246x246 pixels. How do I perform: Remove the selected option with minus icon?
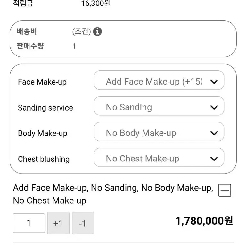coord(225,190)
